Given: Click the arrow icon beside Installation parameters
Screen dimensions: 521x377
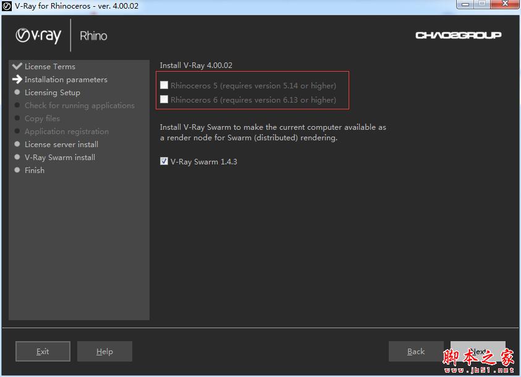Looking at the screenshot, I should [x=17, y=79].
